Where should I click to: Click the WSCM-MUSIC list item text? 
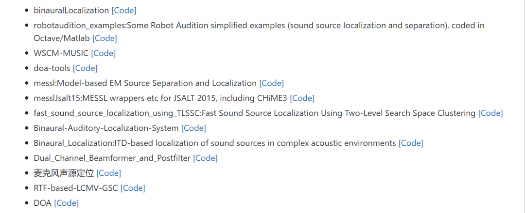[x=61, y=53]
